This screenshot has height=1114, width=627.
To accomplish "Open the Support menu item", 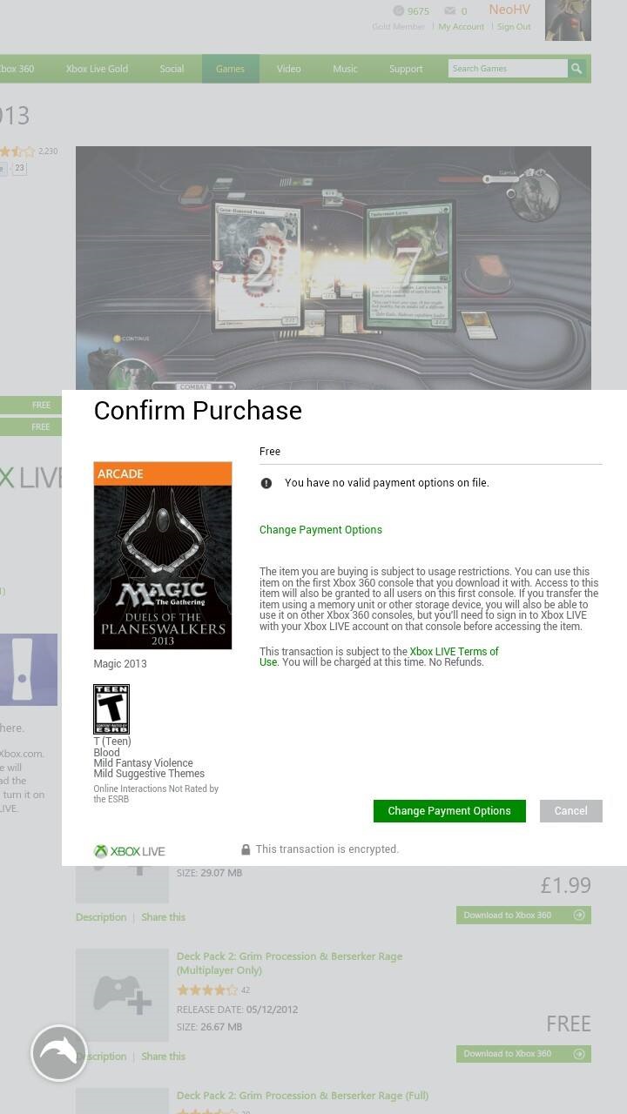I will coord(406,69).
